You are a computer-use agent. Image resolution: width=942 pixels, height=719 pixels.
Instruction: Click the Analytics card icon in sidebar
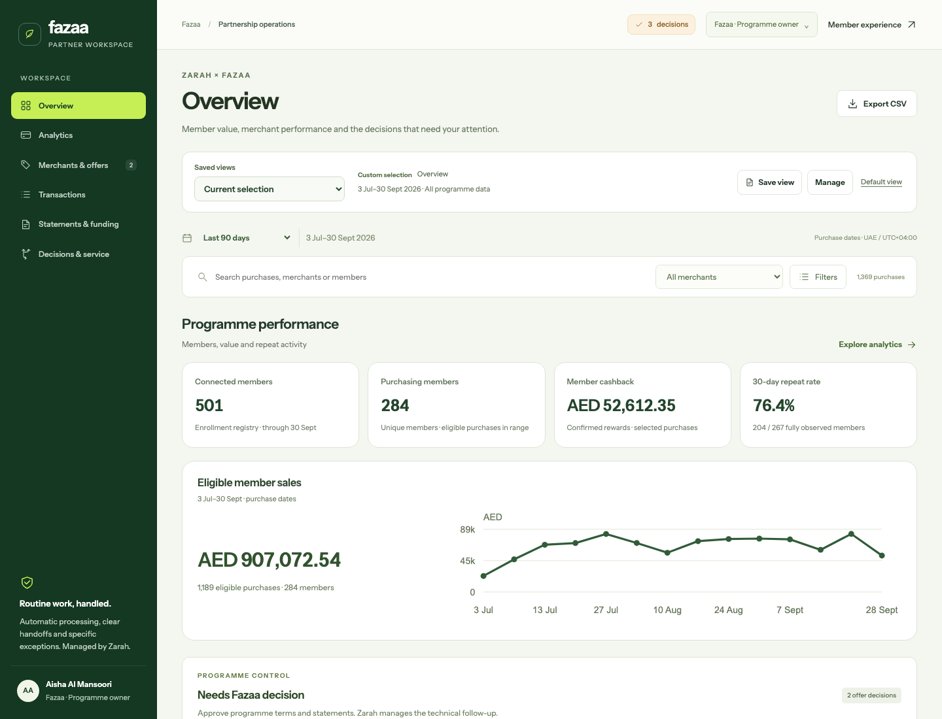click(26, 135)
